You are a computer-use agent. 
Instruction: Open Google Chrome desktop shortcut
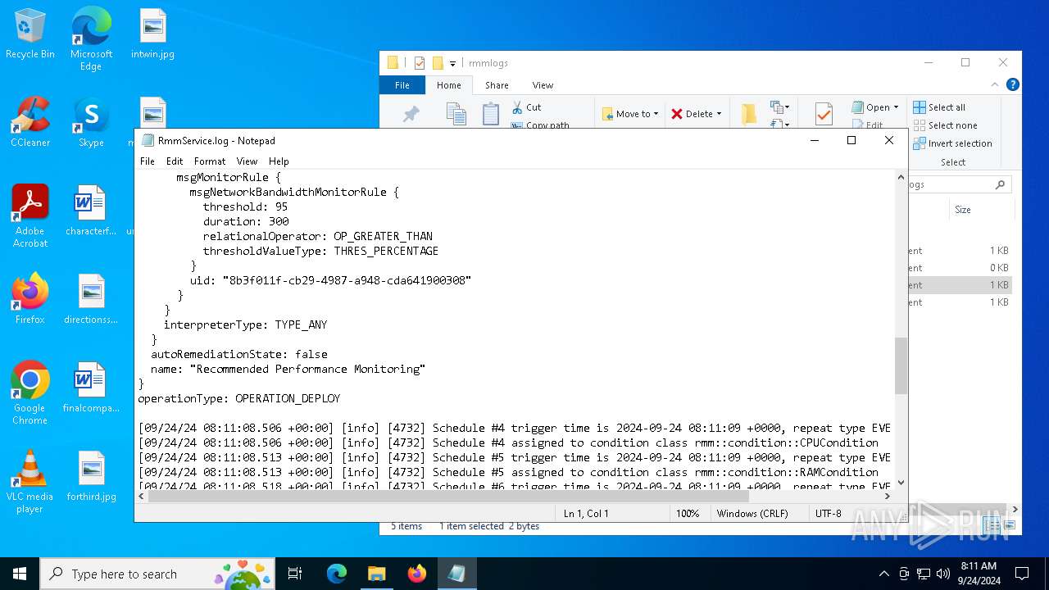(30, 393)
